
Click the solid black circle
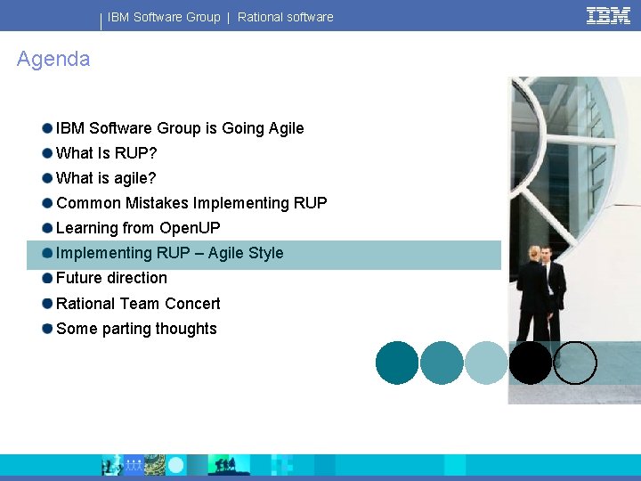pos(531,363)
